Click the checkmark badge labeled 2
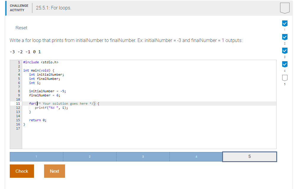This screenshot has height=189, width=294. (x=285, y=37)
